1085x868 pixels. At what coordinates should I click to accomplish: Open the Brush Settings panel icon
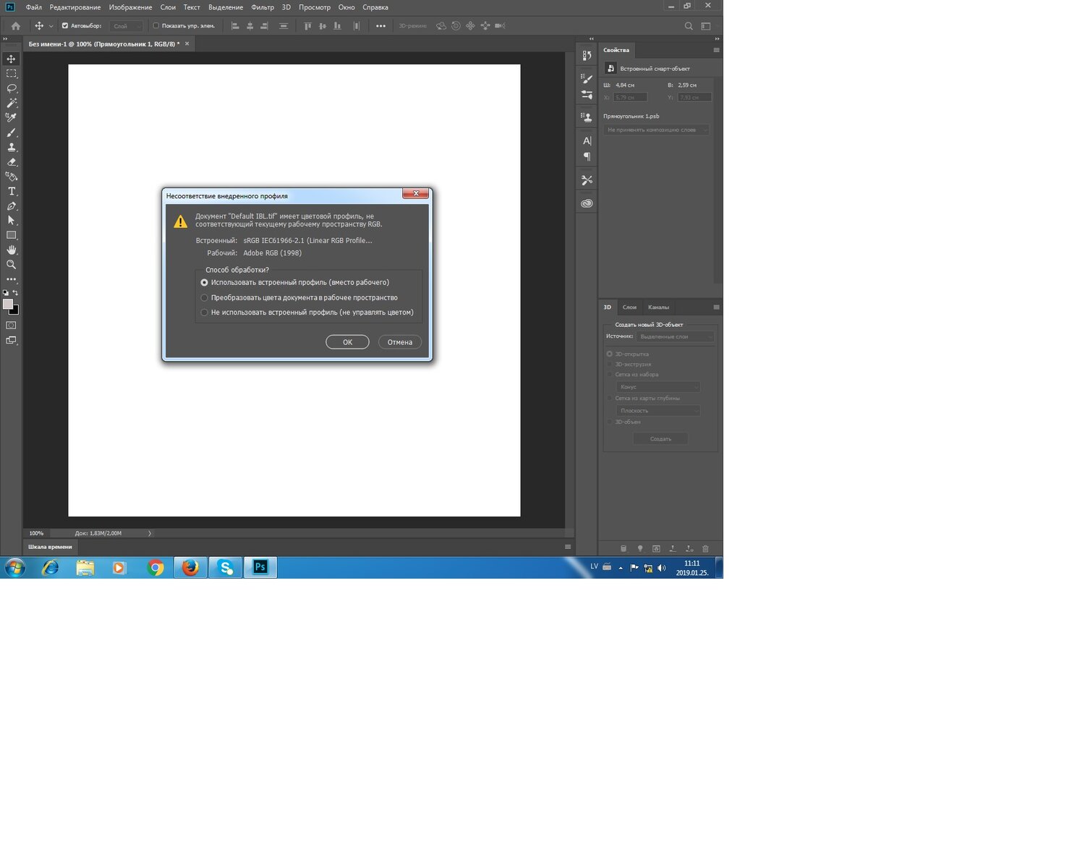coord(587,79)
